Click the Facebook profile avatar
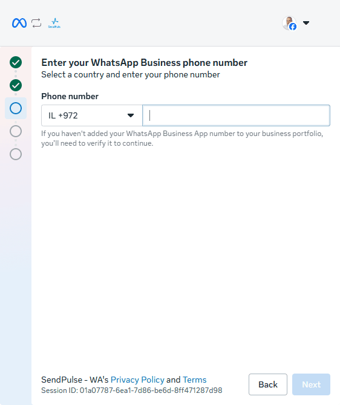Screen dimensions: 340x405 [289, 23]
